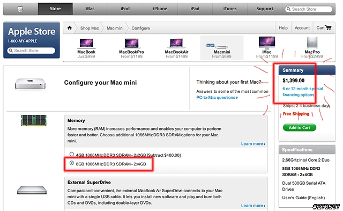The width and height of the screenshot is (343, 211).
Task: Click the Apple logo in top navigation
Action: (20, 9)
